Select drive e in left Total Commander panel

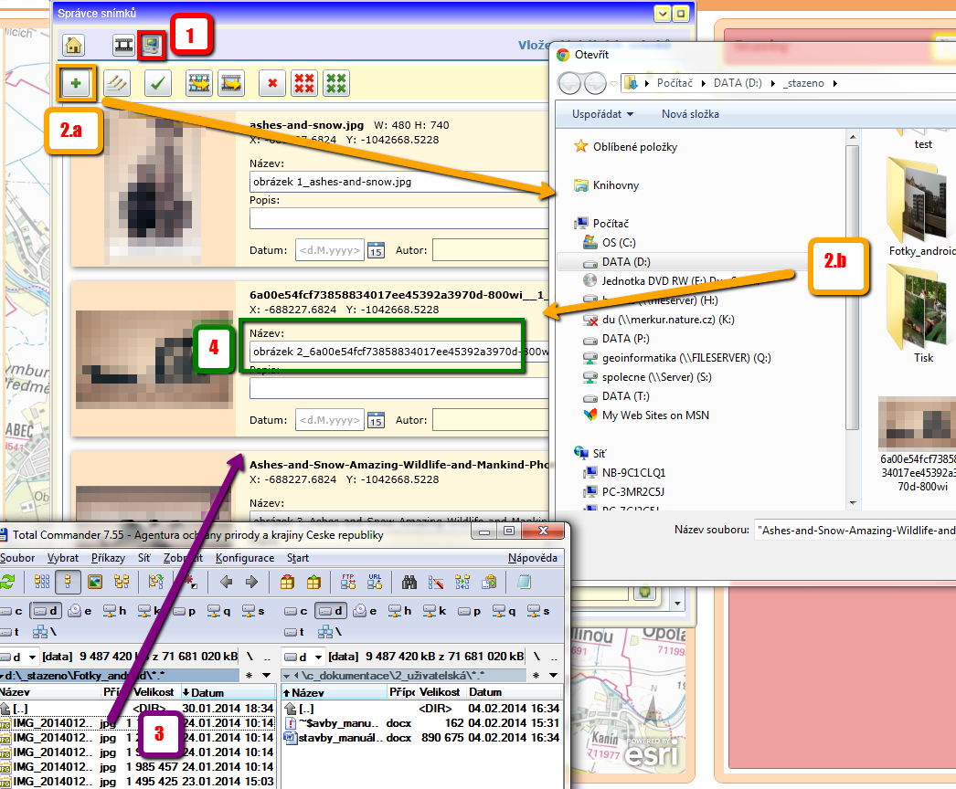(80, 611)
